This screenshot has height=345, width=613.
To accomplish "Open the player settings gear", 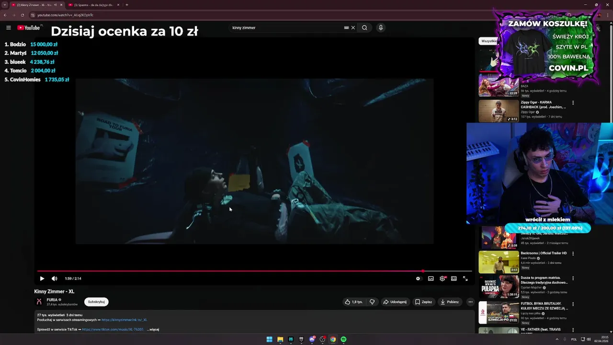I will click(443, 278).
